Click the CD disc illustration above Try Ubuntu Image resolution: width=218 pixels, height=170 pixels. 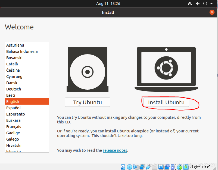88,69
